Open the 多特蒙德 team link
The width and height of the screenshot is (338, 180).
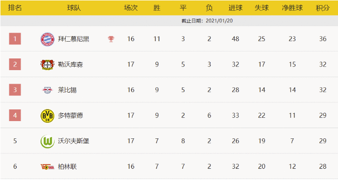[70, 115]
